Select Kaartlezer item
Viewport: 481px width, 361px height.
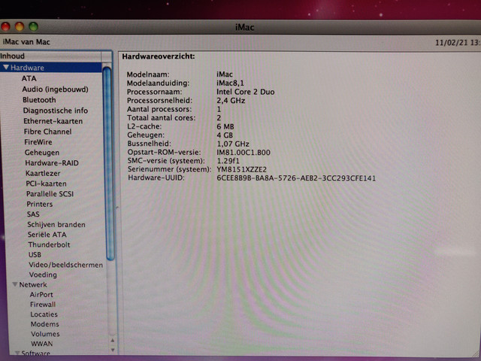coord(43,174)
